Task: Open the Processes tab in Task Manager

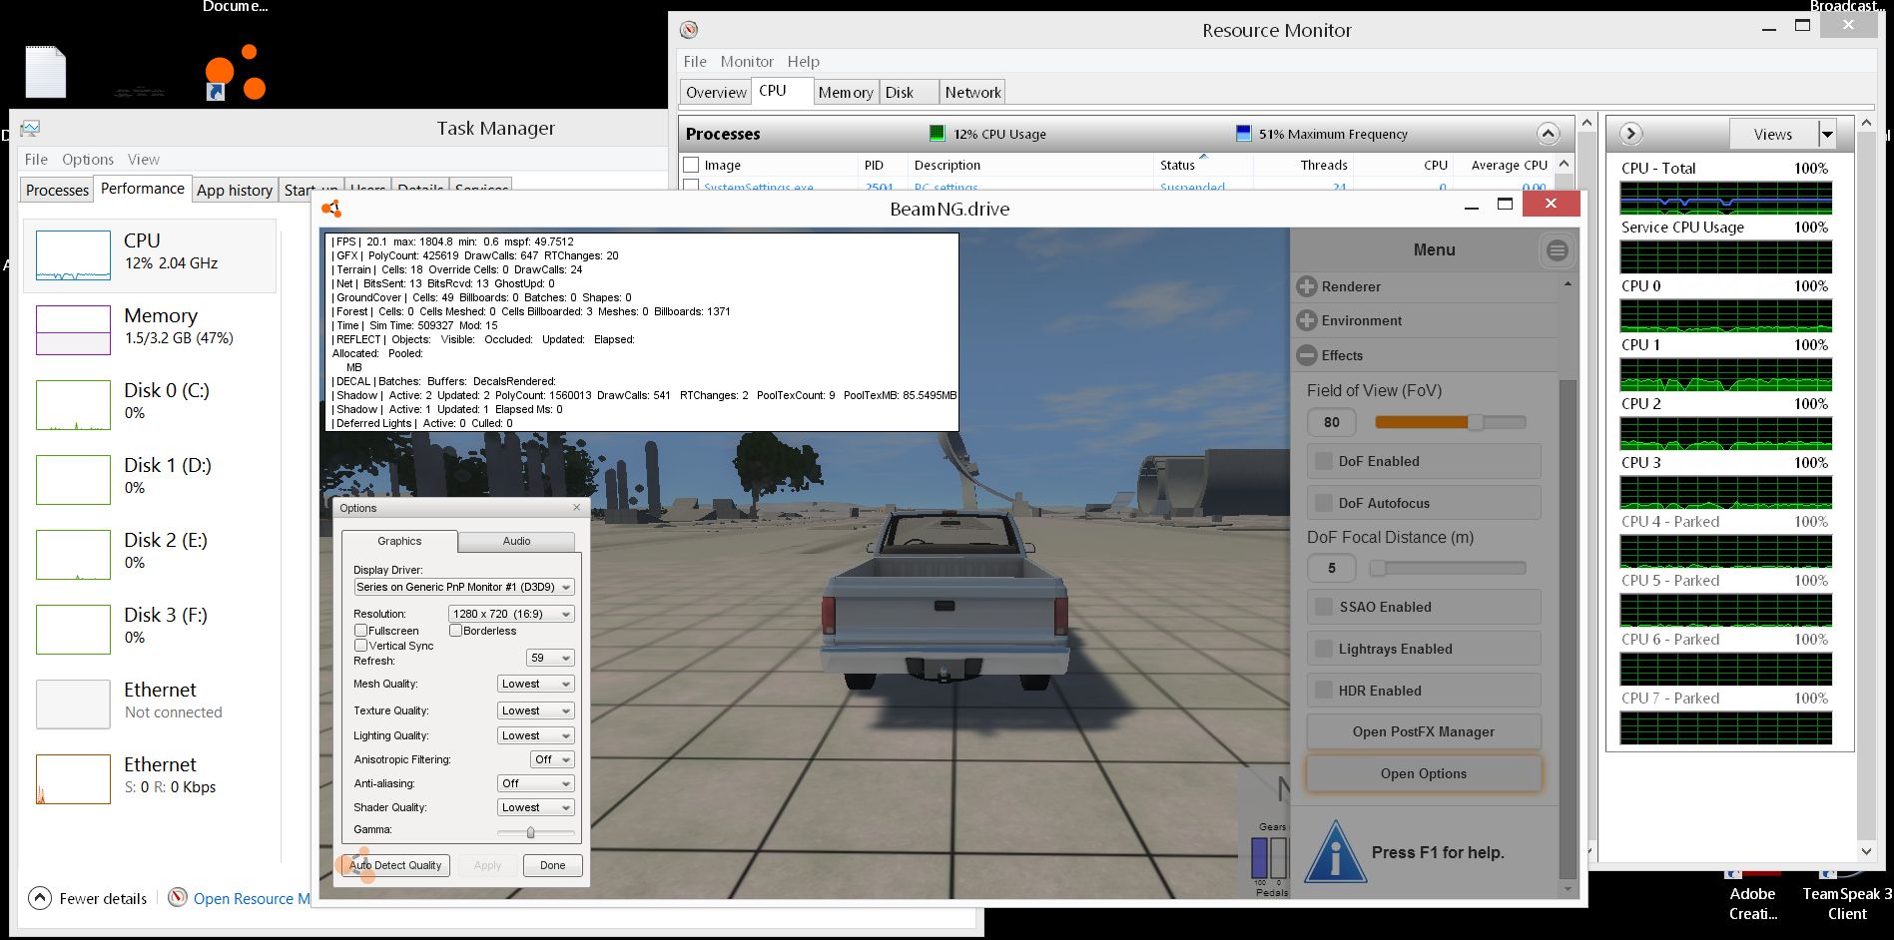Action: (x=57, y=190)
